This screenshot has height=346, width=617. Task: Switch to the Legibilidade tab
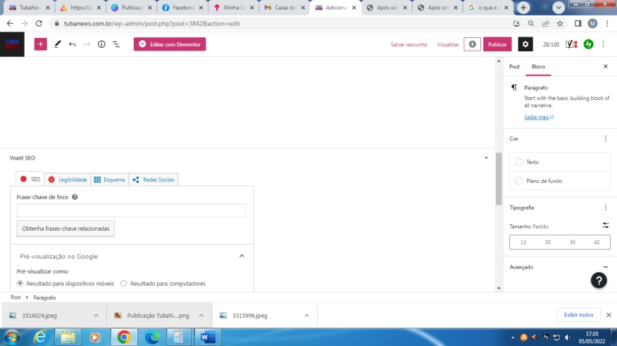(68, 179)
